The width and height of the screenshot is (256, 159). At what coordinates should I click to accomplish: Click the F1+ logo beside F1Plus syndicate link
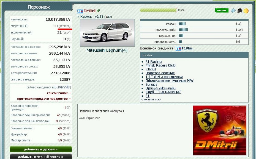[178, 49]
